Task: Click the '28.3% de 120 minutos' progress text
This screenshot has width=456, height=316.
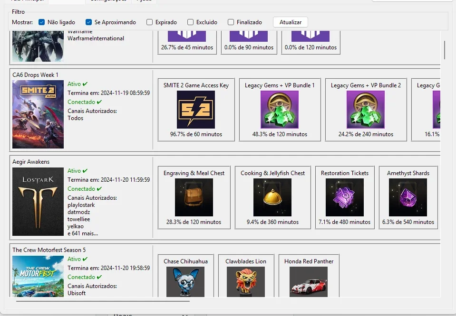Action: click(x=194, y=222)
